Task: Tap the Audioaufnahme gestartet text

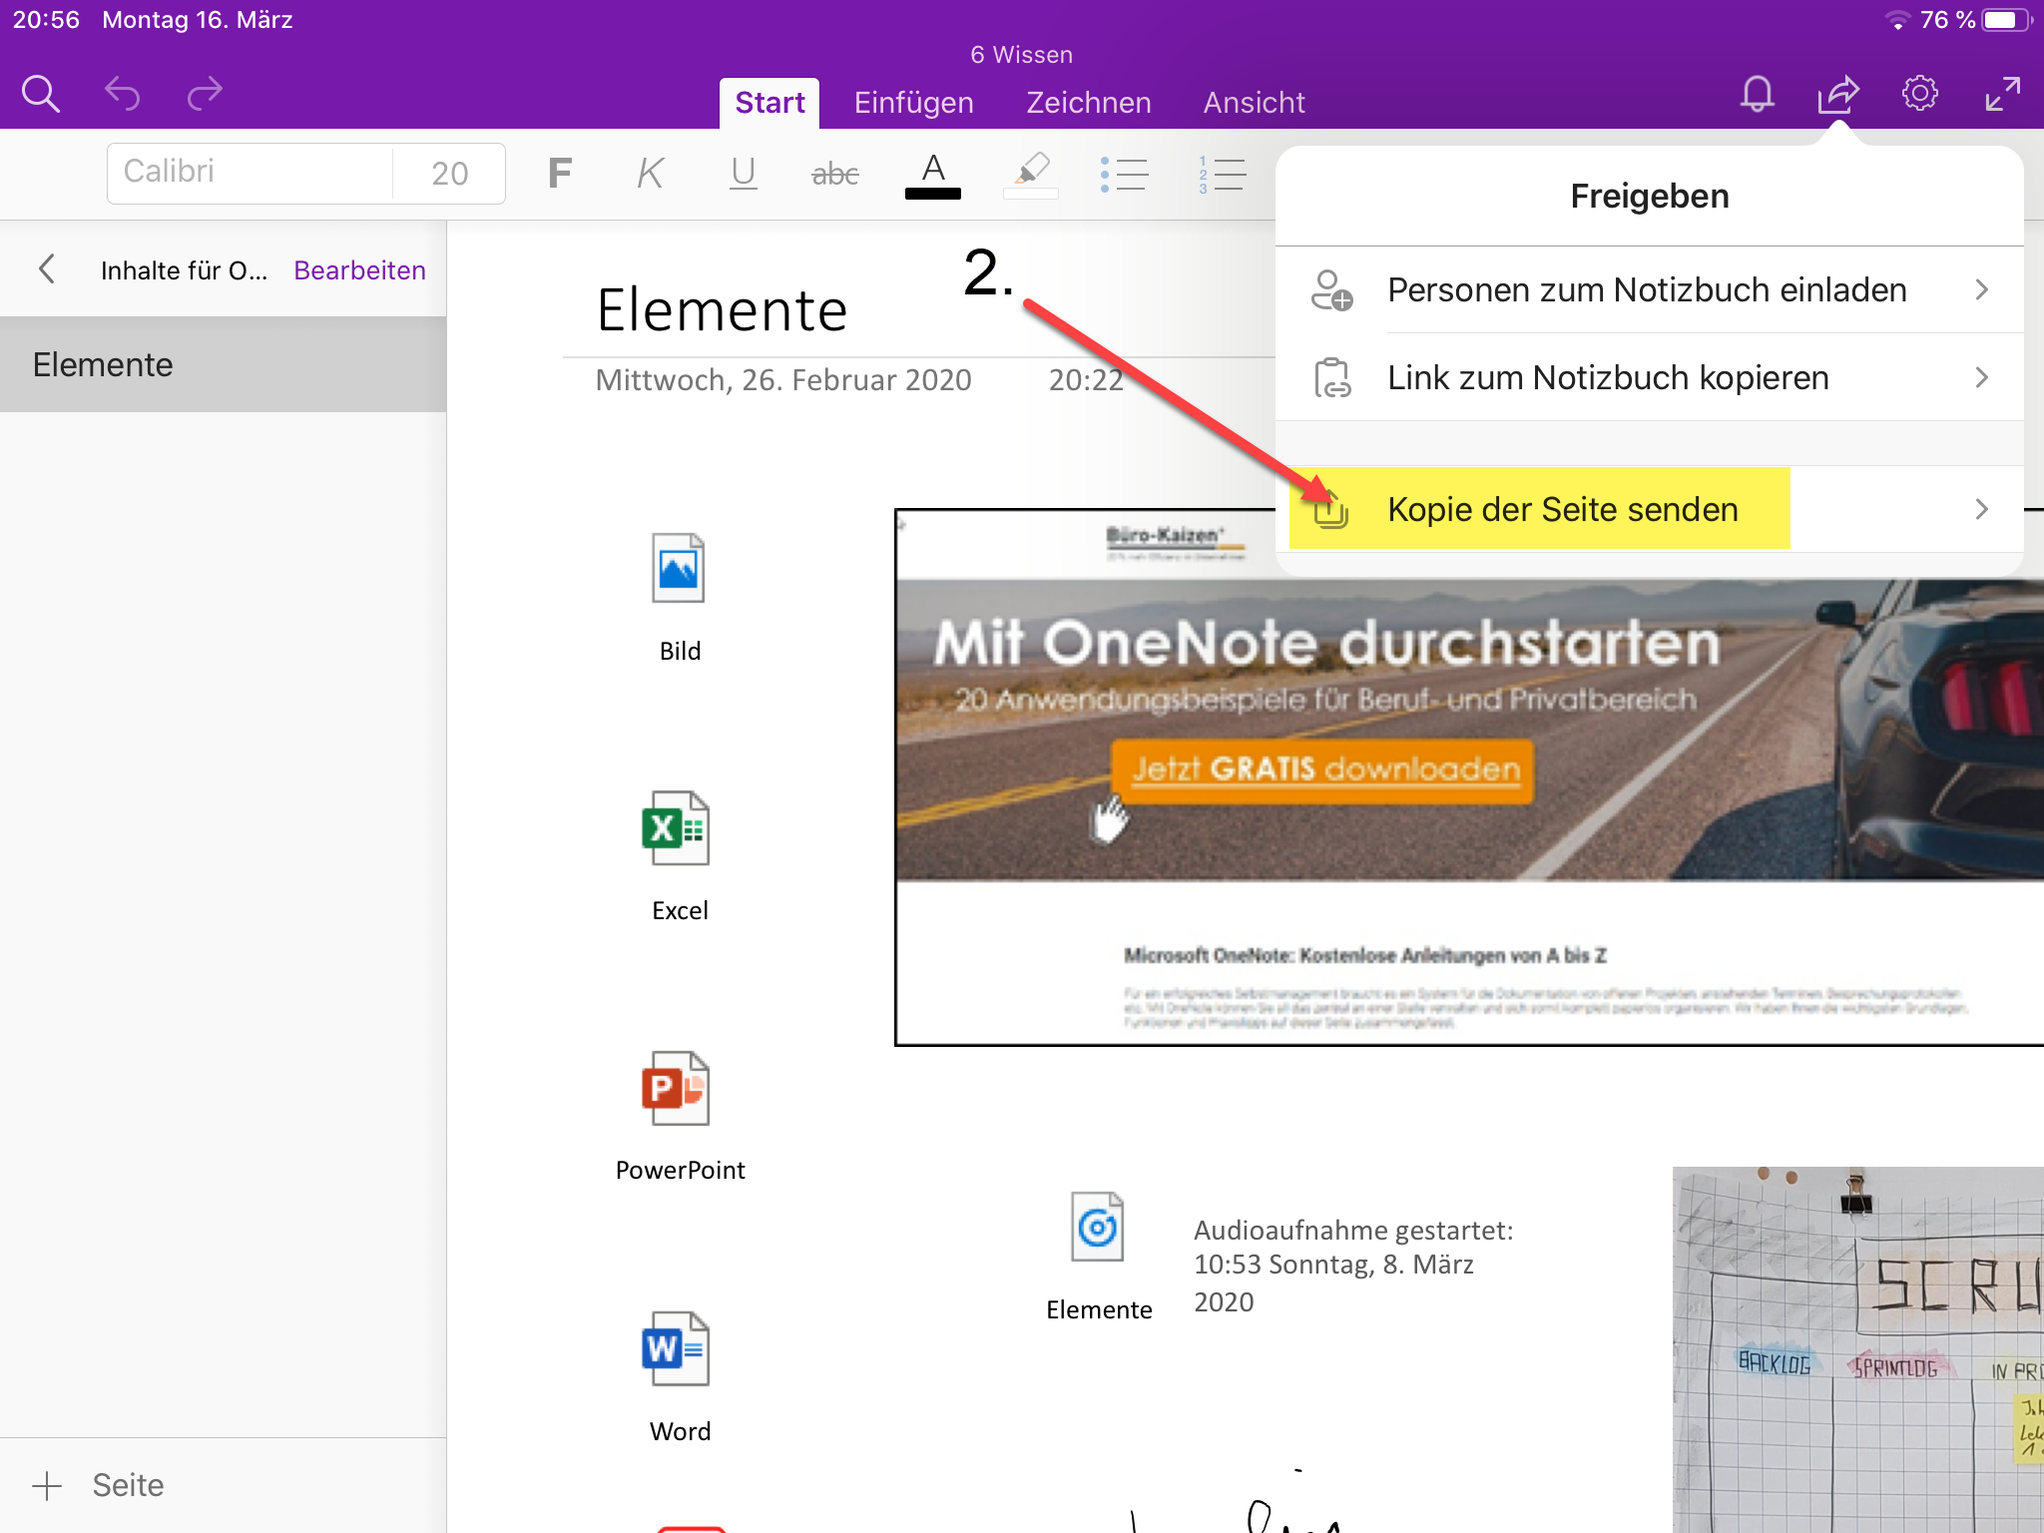Action: (1353, 1266)
